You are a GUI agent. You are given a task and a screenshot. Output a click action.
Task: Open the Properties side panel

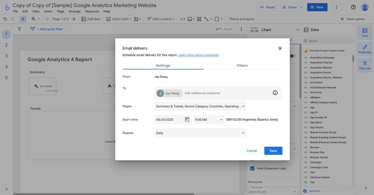click(365, 49)
